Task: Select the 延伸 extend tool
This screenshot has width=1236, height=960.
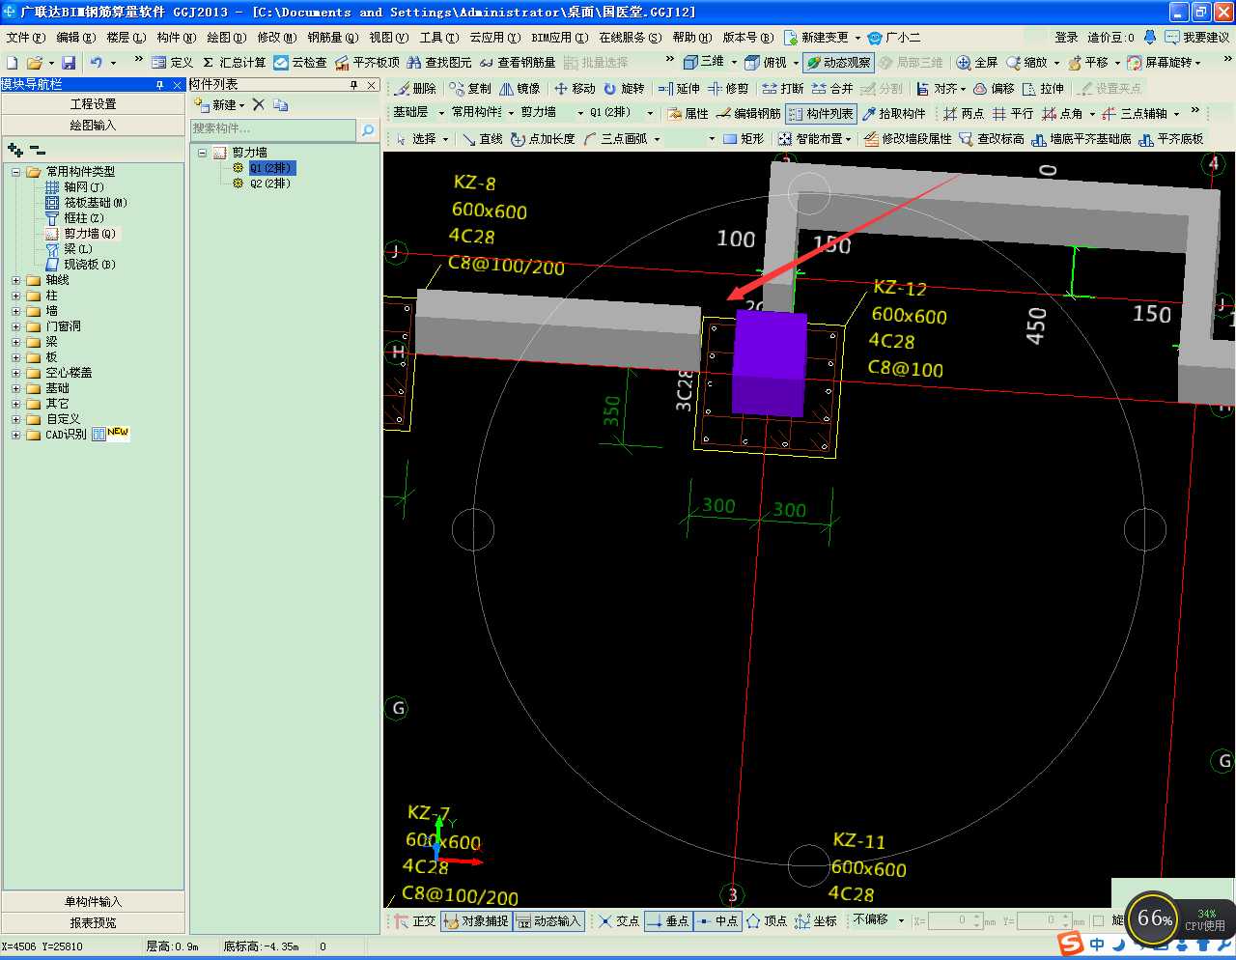Action: [679, 89]
